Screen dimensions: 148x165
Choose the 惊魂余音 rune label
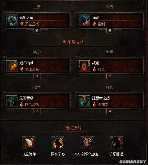pos(32,69)
